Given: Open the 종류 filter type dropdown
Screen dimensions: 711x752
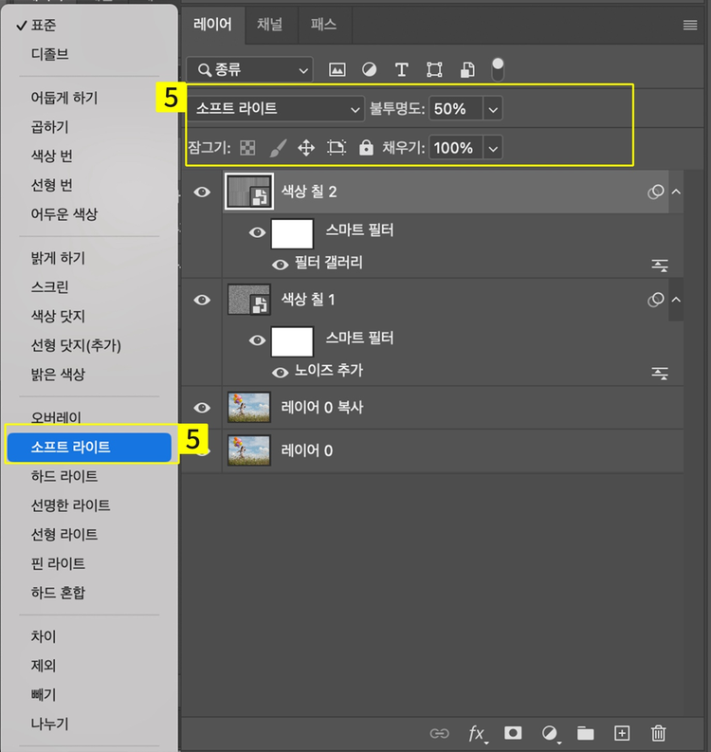Looking at the screenshot, I should [x=249, y=70].
